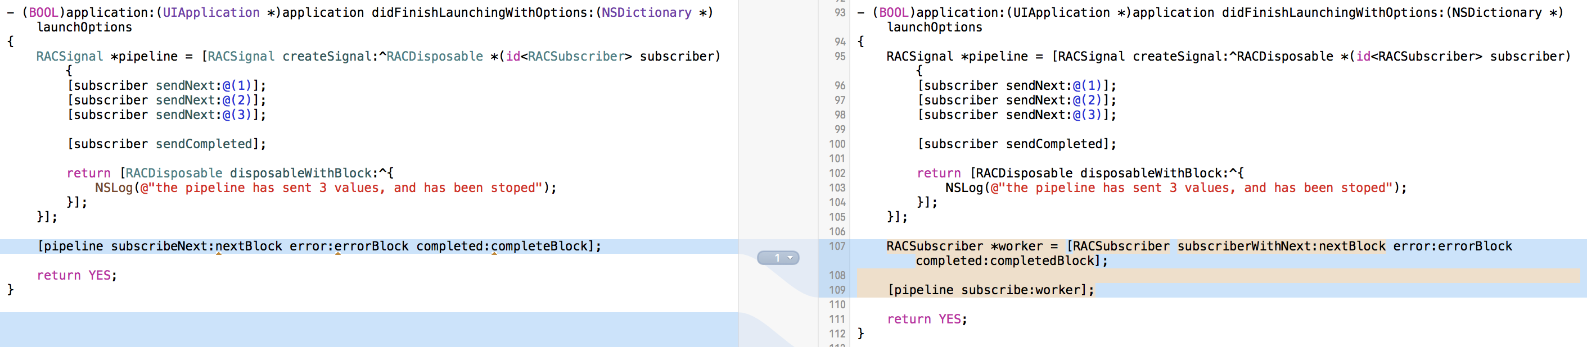Click '[pipeline subscribe:worker];' on line 109

[x=991, y=290]
